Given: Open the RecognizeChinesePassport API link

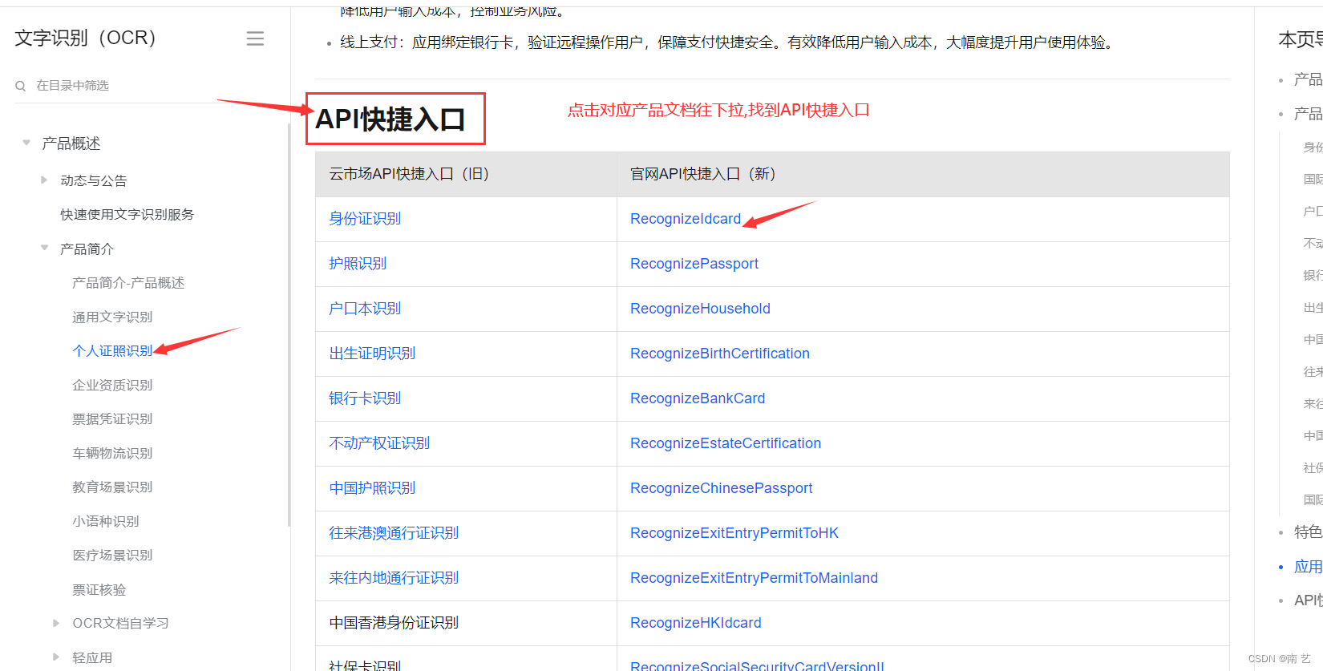Looking at the screenshot, I should point(722,488).
